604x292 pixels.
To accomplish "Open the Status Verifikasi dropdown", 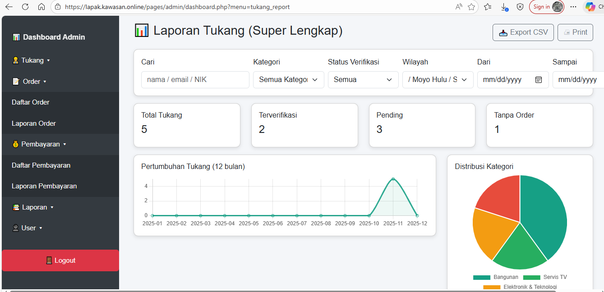I will pyautogui.click(x=363, y=80).
